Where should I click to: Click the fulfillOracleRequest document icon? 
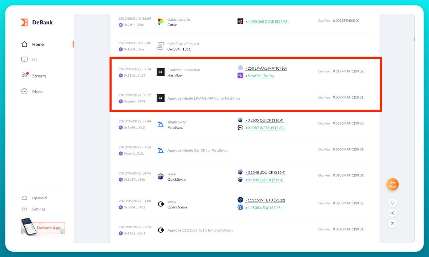coord(161,46)
